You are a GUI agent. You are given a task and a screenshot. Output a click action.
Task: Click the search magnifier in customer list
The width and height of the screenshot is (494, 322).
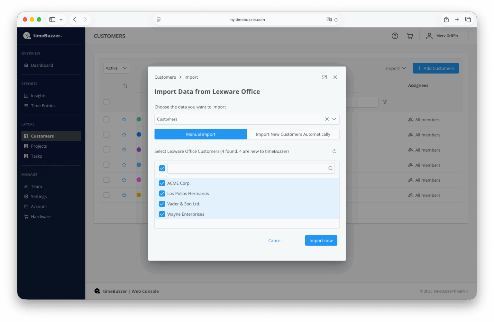point(330,168)
